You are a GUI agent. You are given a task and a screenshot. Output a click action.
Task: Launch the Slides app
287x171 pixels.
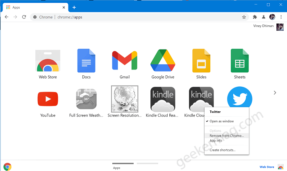(x=201, y=61)
